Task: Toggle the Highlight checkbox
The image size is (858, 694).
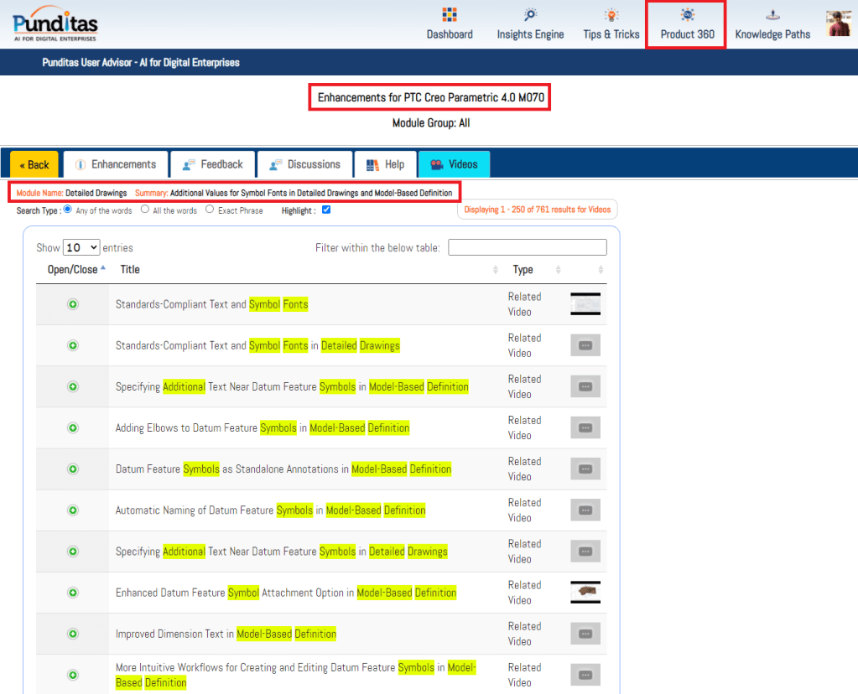Action: (326, 210)
